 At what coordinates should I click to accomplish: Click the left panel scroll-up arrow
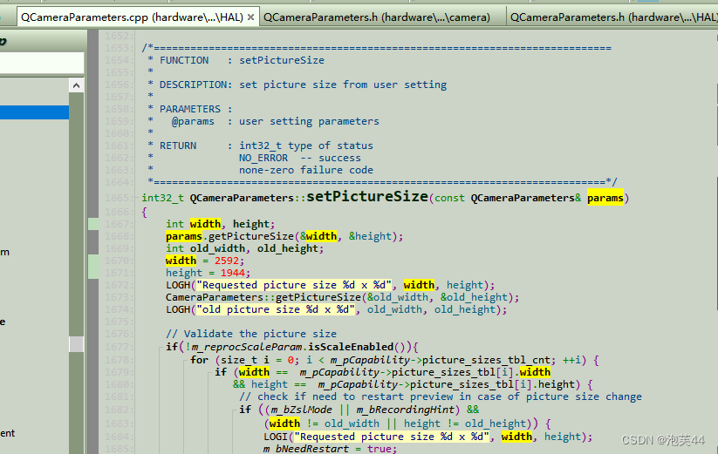click(77, 85)
